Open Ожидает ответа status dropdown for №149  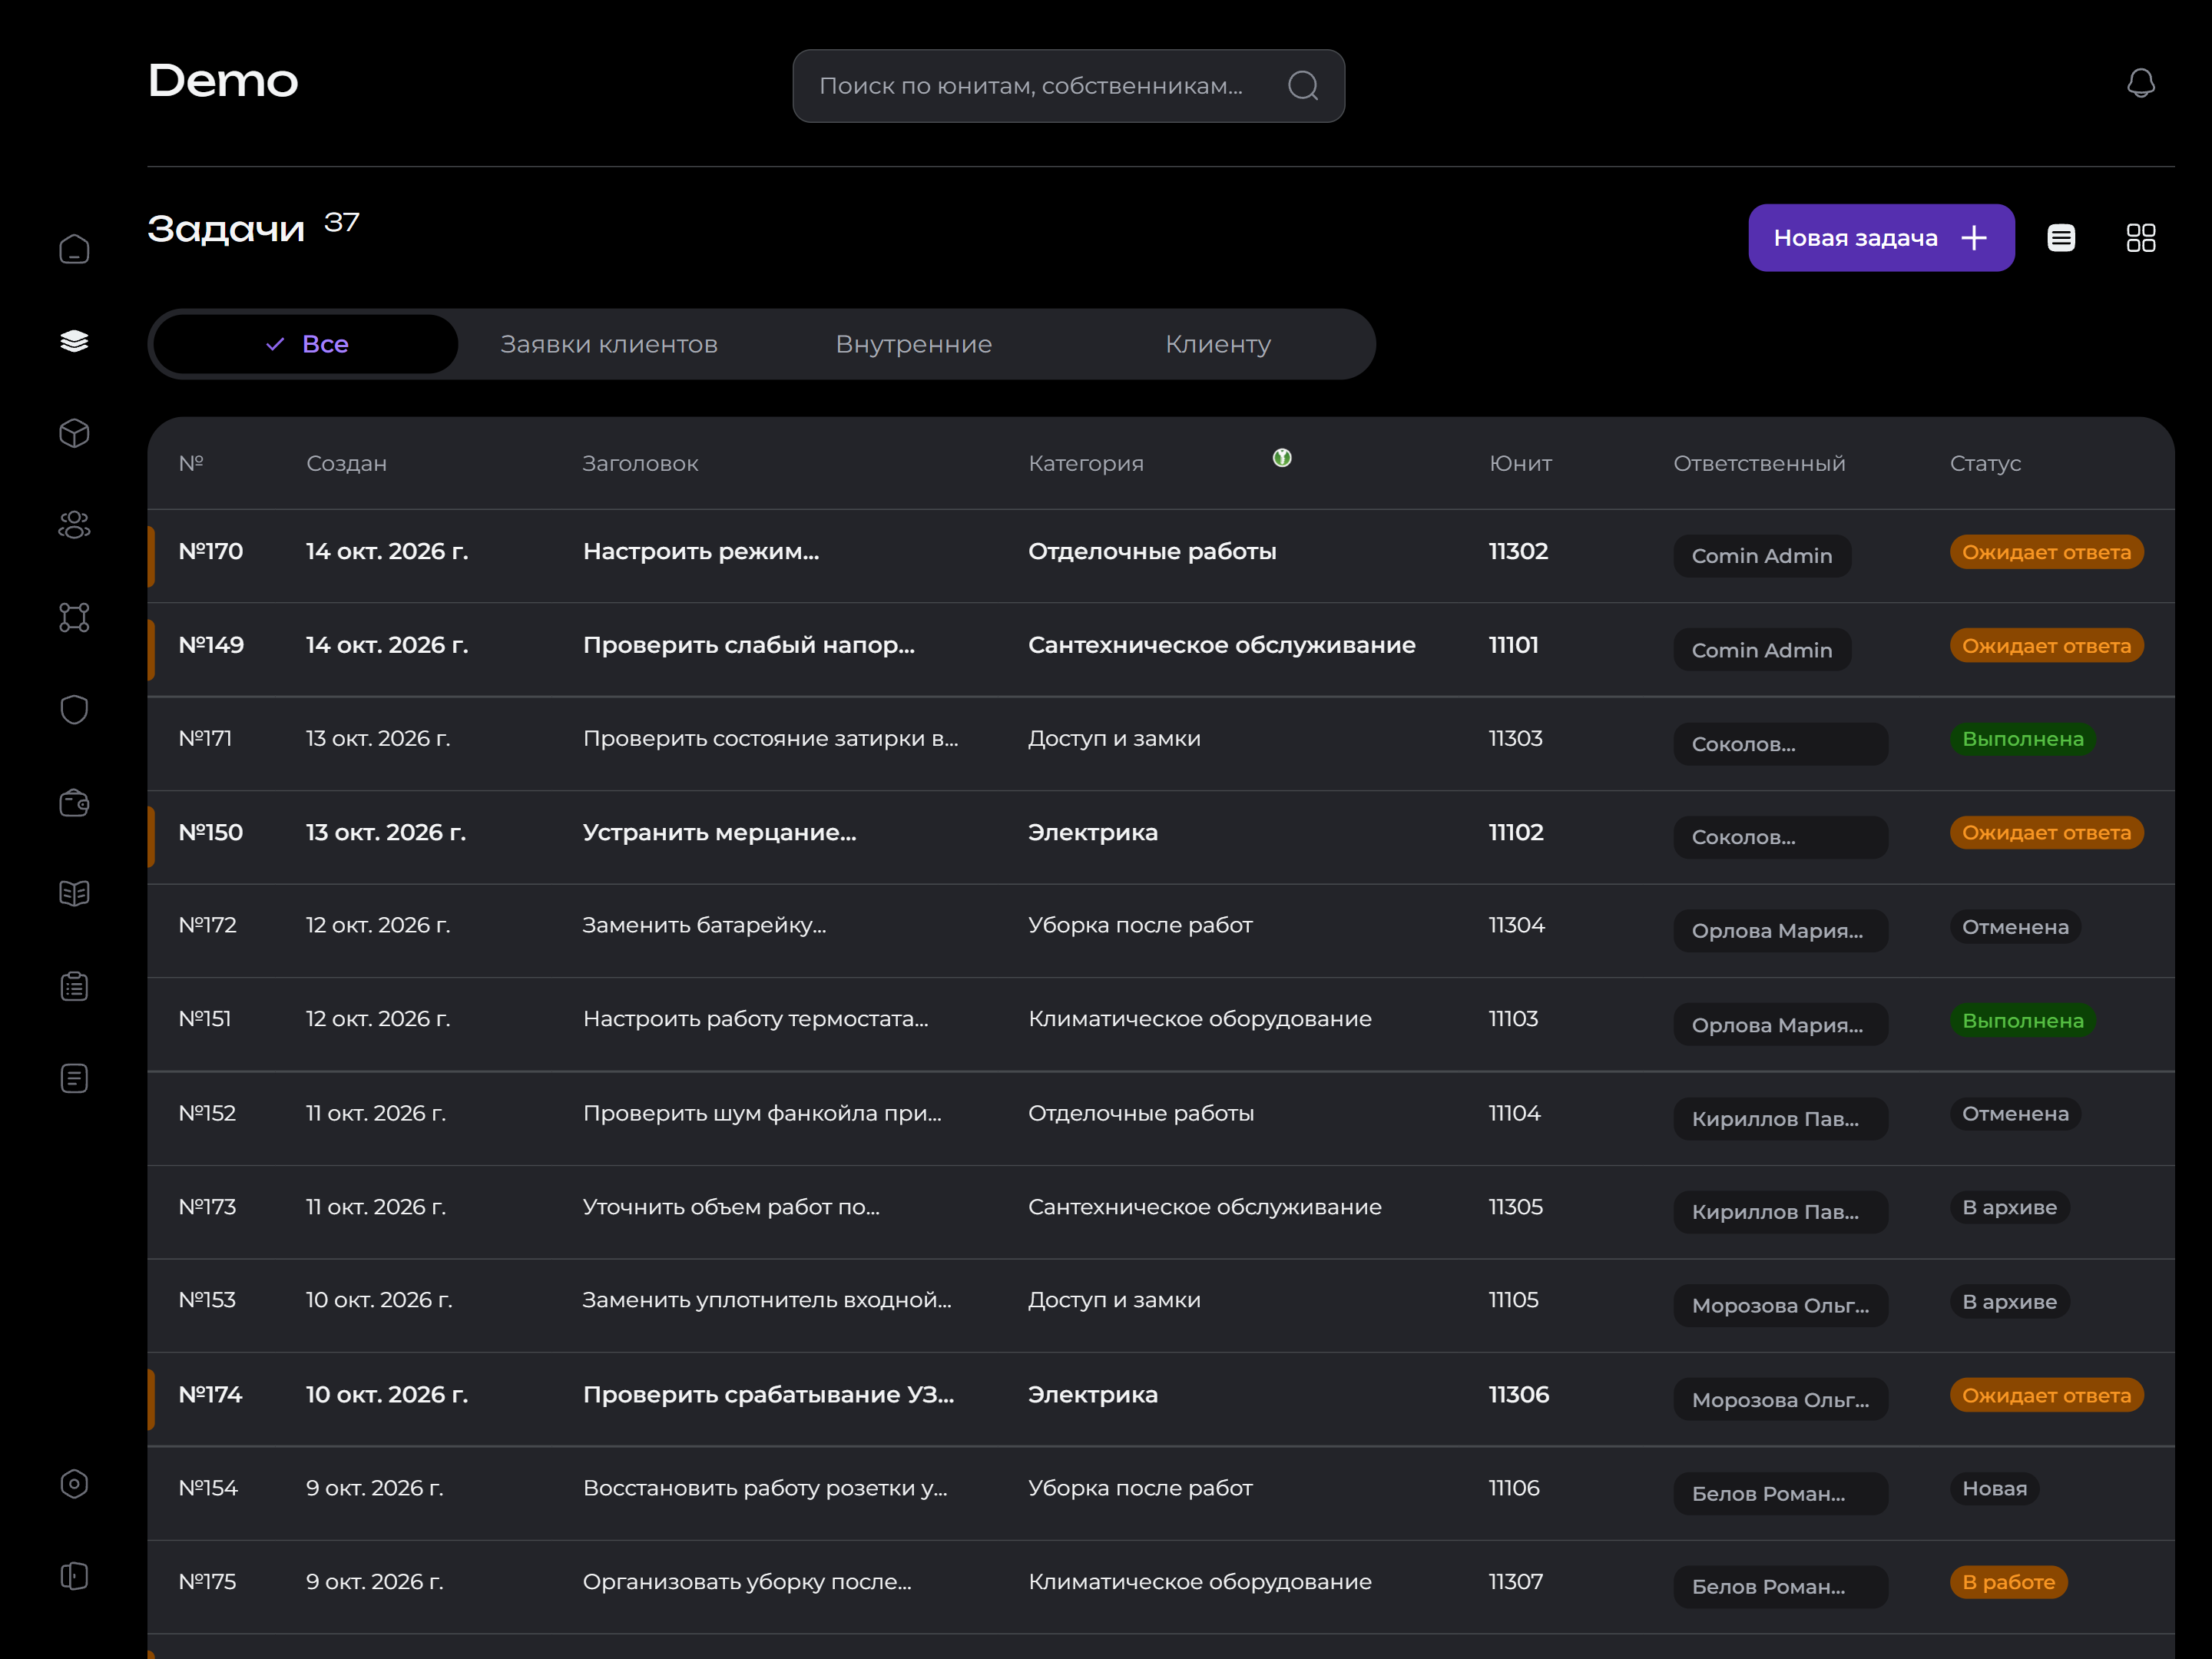(2046, 646)
